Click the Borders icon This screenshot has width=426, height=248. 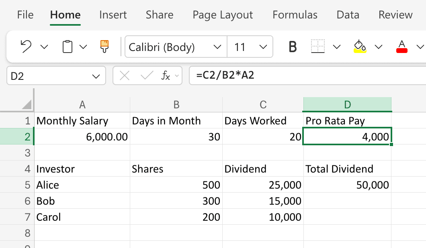pyautogui.click(x=318, y=46)
